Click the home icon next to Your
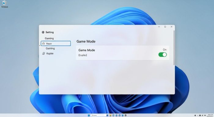Viewport: 214px width, 117px height. click(x=43, y=43)
